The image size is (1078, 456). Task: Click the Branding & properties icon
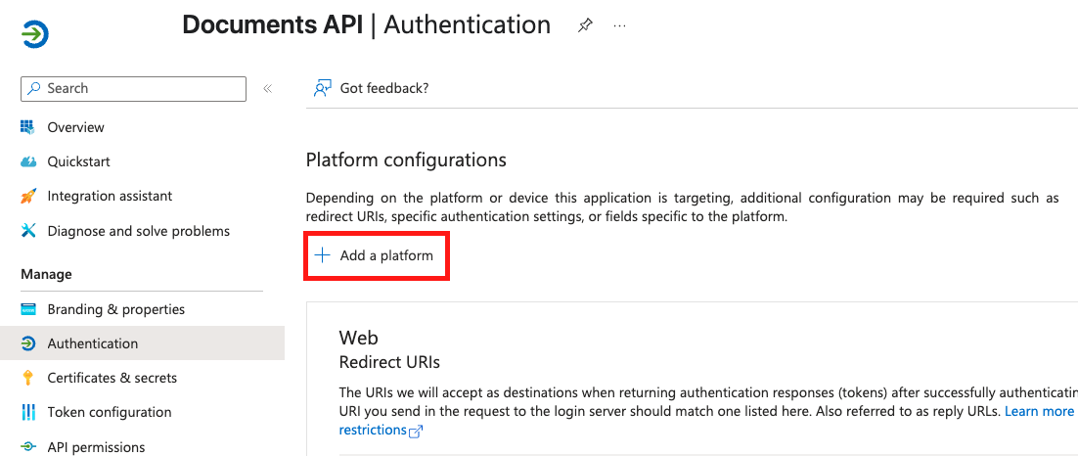click(x=28, y=309)
